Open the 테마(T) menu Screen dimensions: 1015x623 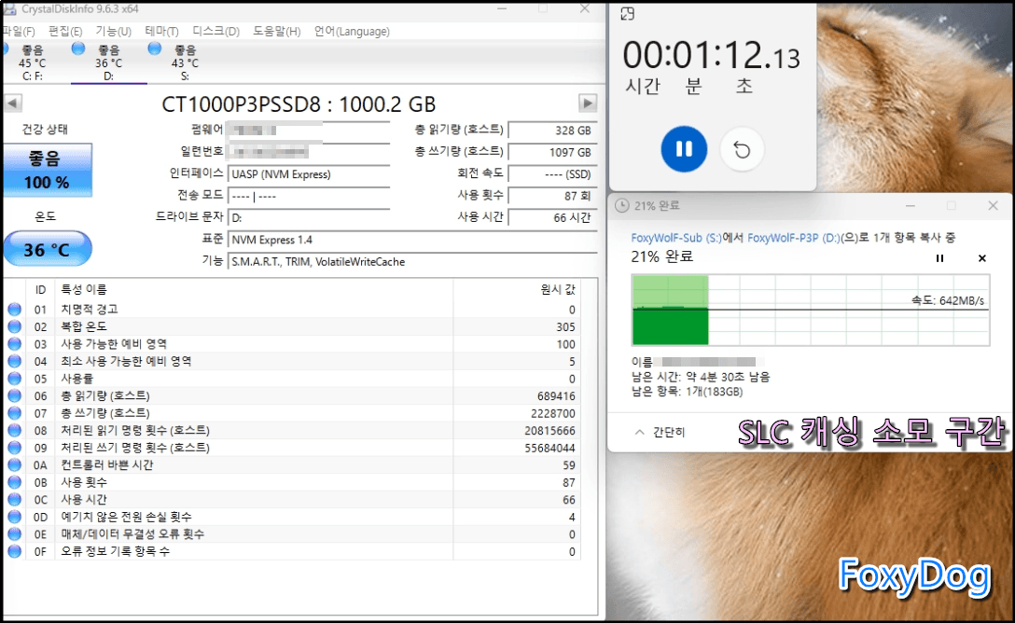[x=161, y=31]
